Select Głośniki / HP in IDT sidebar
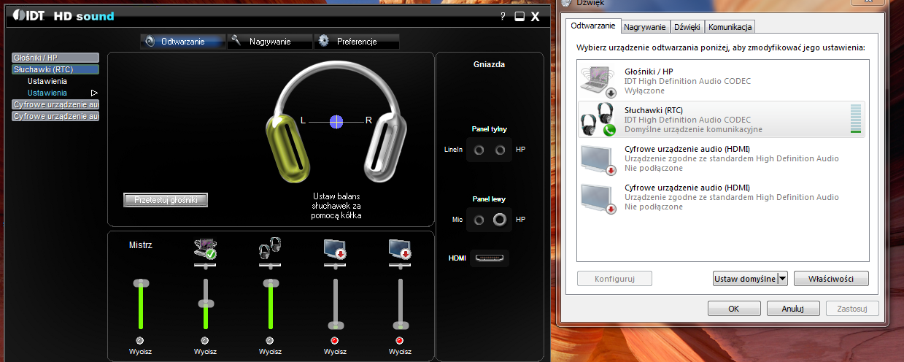 [x=55, y=58]
